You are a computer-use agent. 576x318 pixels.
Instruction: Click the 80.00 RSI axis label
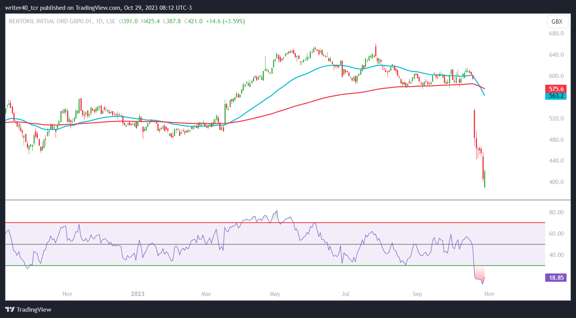(x=556, y=212)
